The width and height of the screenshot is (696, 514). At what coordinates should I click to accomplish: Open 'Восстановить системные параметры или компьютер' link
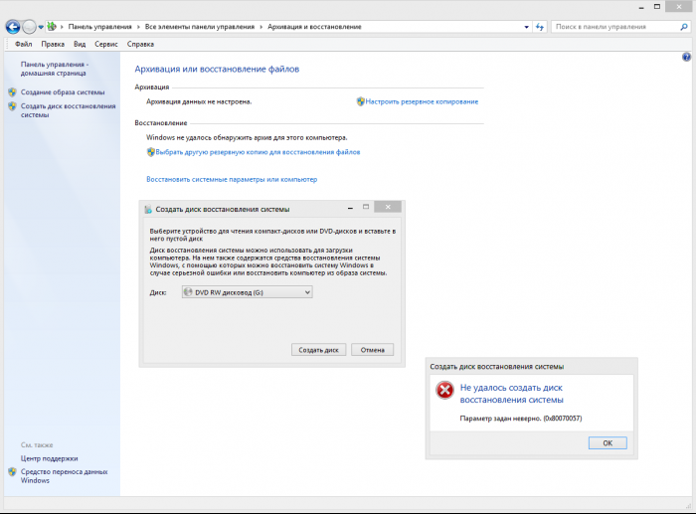232,179
